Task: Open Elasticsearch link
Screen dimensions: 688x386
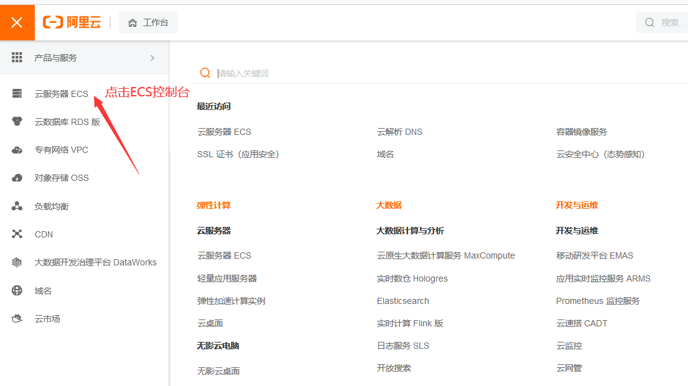Action: [x=403, y=301]
